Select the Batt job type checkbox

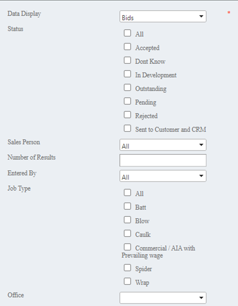click(128, 206)
